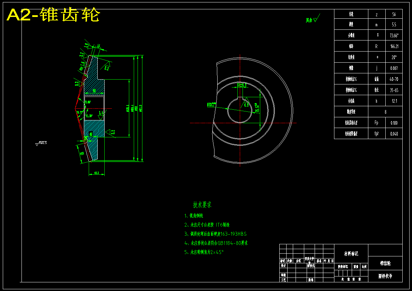This screenshot has height=291, width=412.
Task: Click the keyway roughness value '6.3'
Action: (x=246, y=105)
